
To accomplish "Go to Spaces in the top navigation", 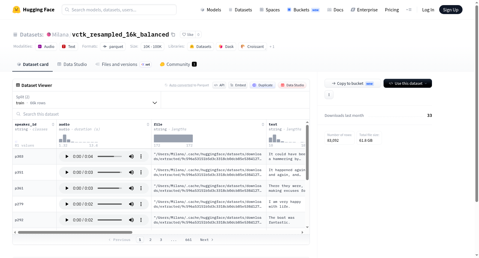I will (269, 10).
